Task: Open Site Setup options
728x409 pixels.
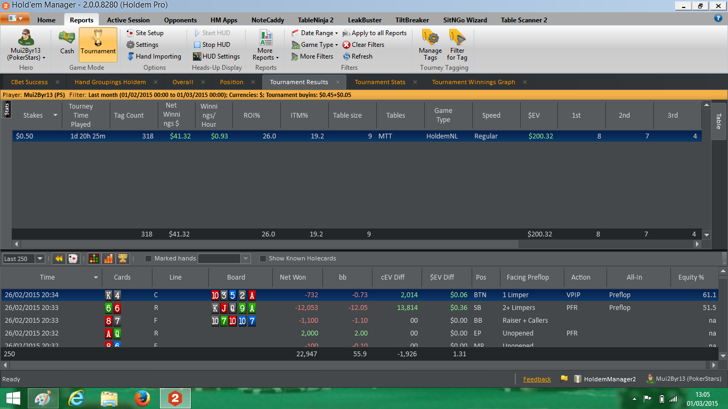Action: [x=145, y=33]
